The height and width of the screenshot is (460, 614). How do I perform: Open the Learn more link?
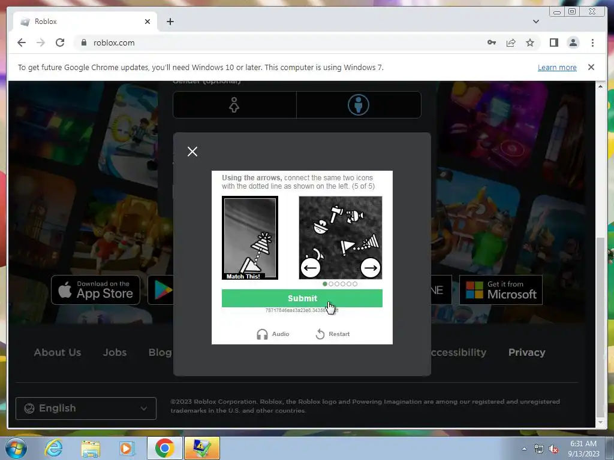pos(557,67)
